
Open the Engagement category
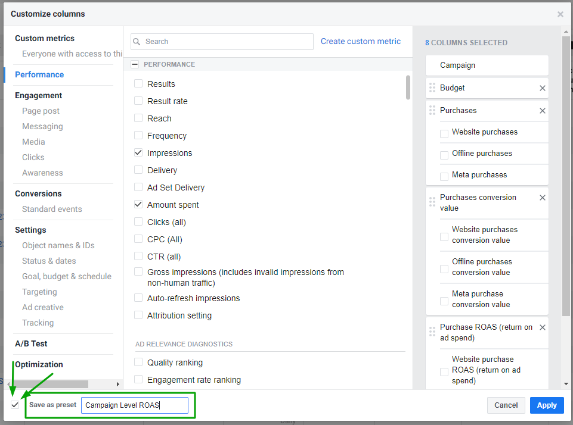38,95
